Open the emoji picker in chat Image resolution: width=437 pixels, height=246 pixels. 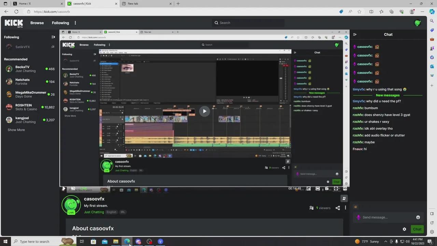[x=418, y=217]
